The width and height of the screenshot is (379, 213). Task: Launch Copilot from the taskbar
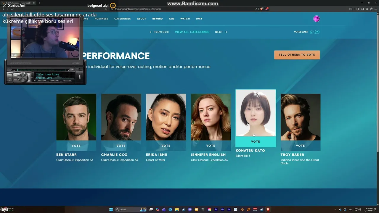(157, 209)
